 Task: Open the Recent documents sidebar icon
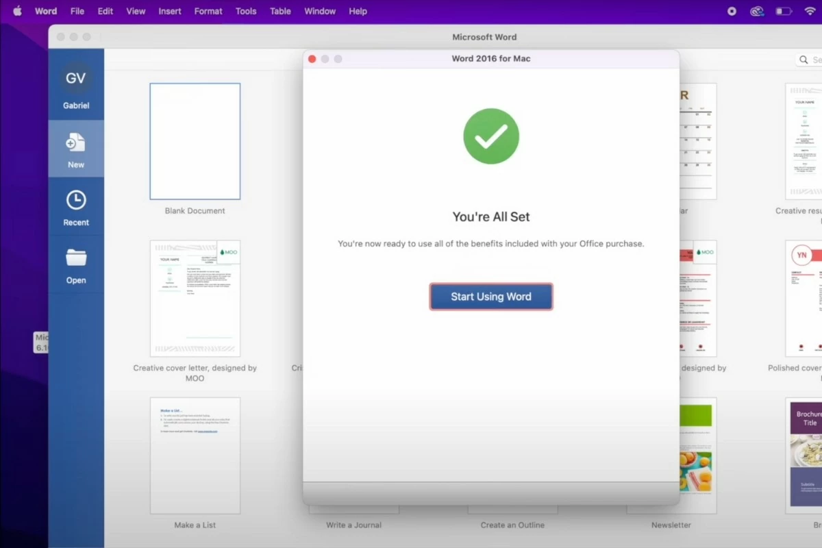coord(76,208)
